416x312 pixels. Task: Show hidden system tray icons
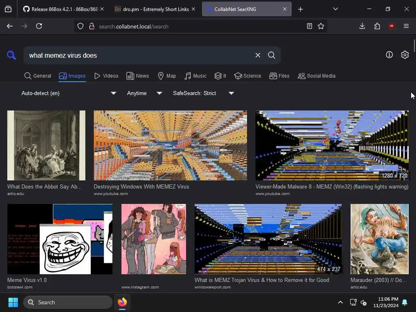pos(340,302)
